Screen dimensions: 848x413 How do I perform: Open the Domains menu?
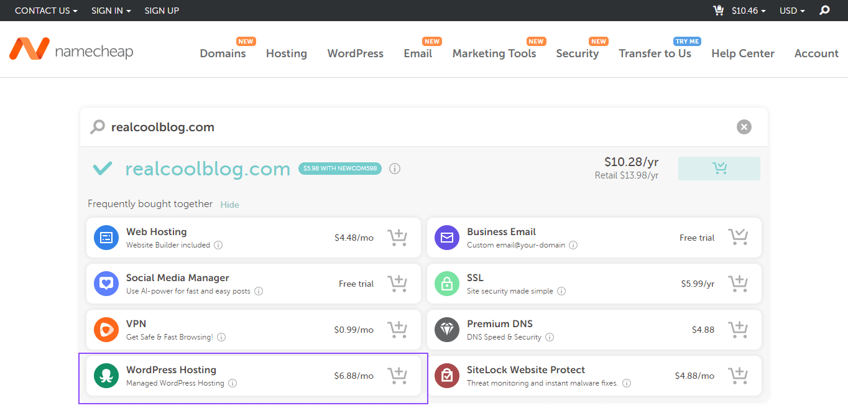[223, 53]
